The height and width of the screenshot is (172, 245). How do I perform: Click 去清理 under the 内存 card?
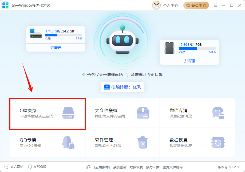click(x=189, y=61)
